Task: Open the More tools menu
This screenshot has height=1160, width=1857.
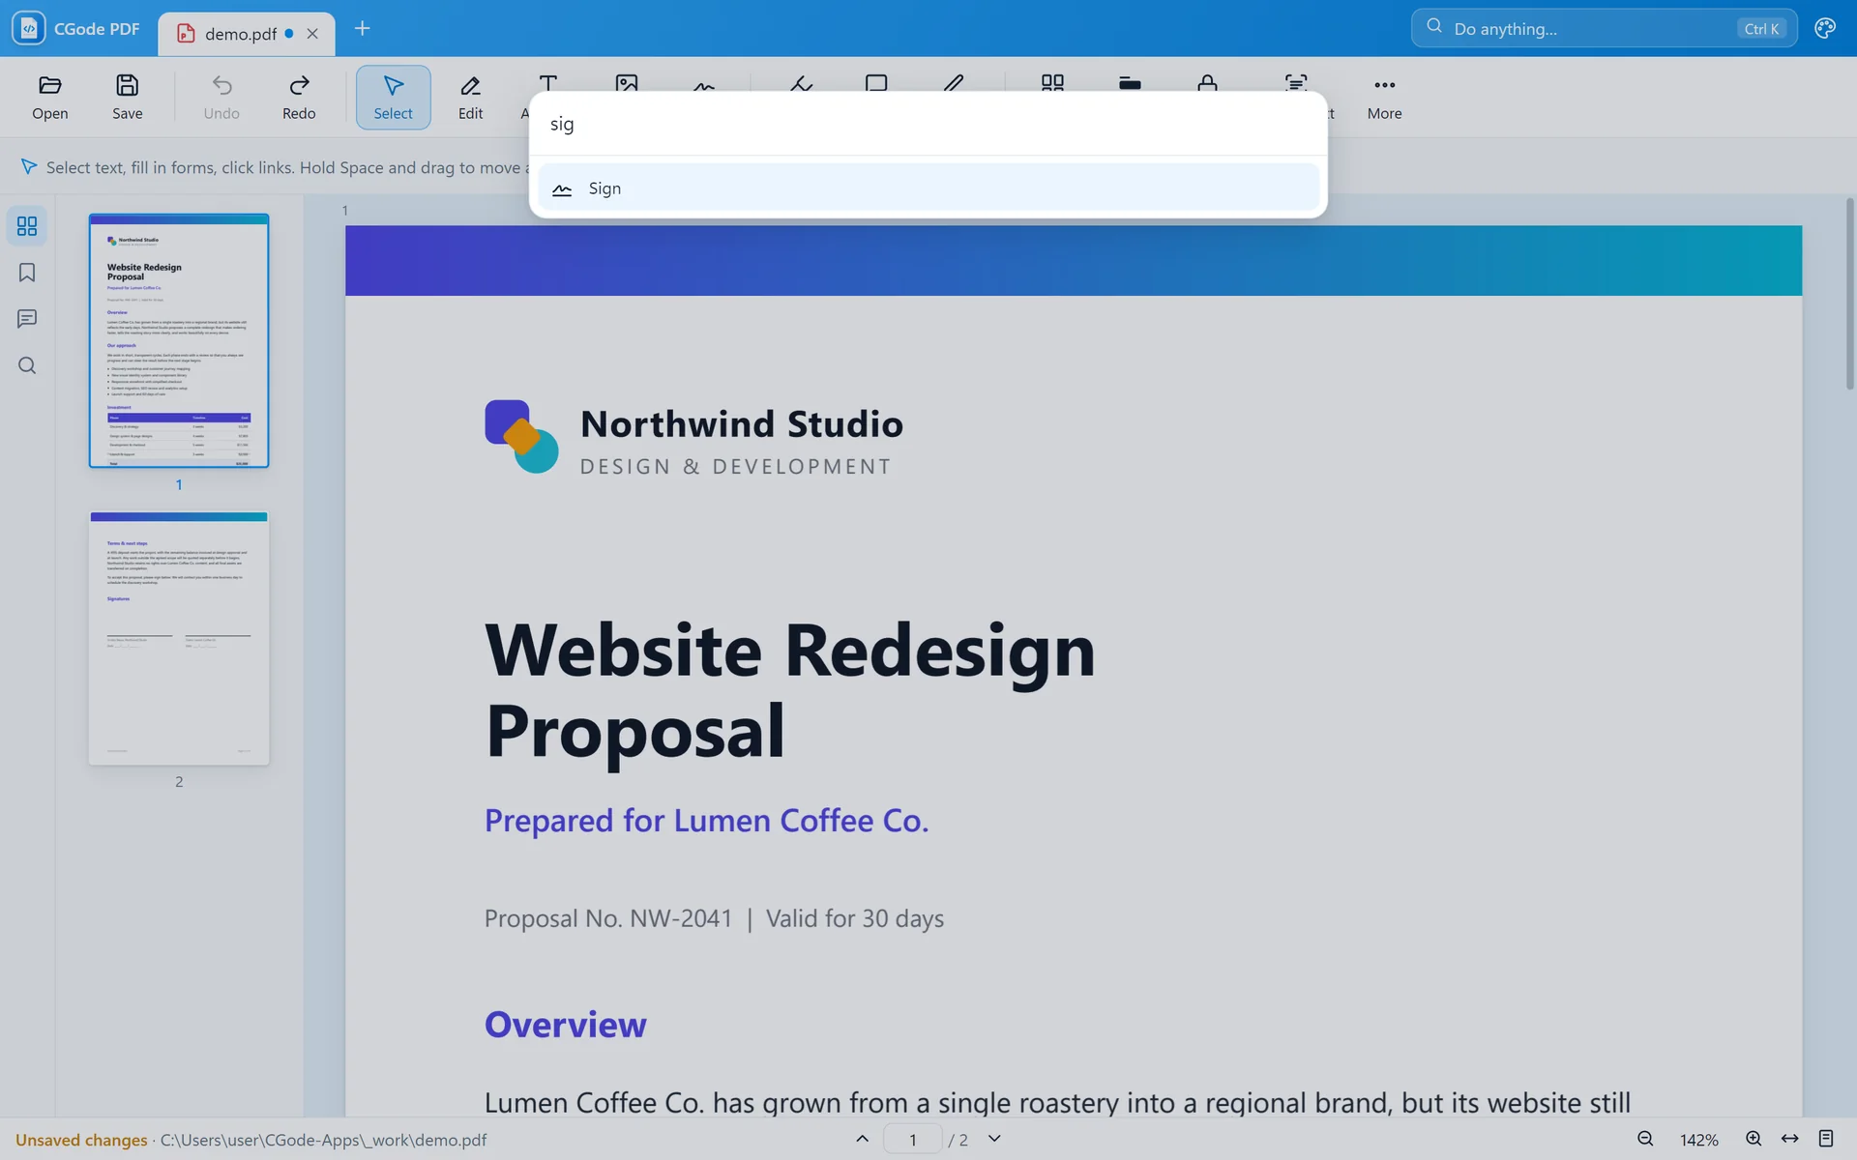Action: tap(1384, 97)
